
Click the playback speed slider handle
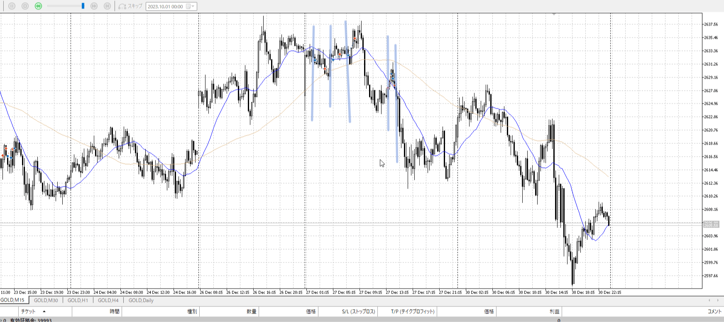[x=83, y=6]
